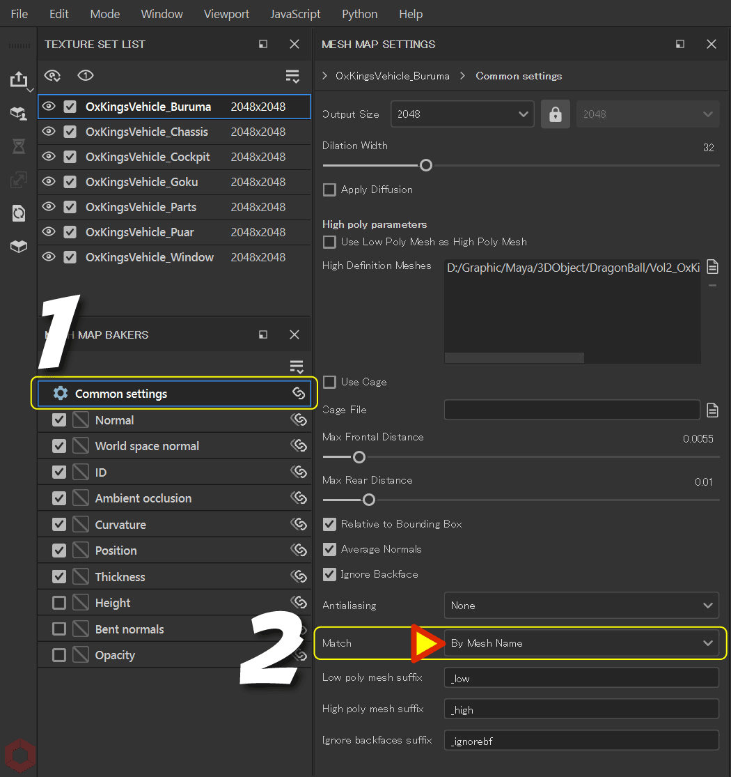Click the gear icon beside Common settings

coord(61,393)
